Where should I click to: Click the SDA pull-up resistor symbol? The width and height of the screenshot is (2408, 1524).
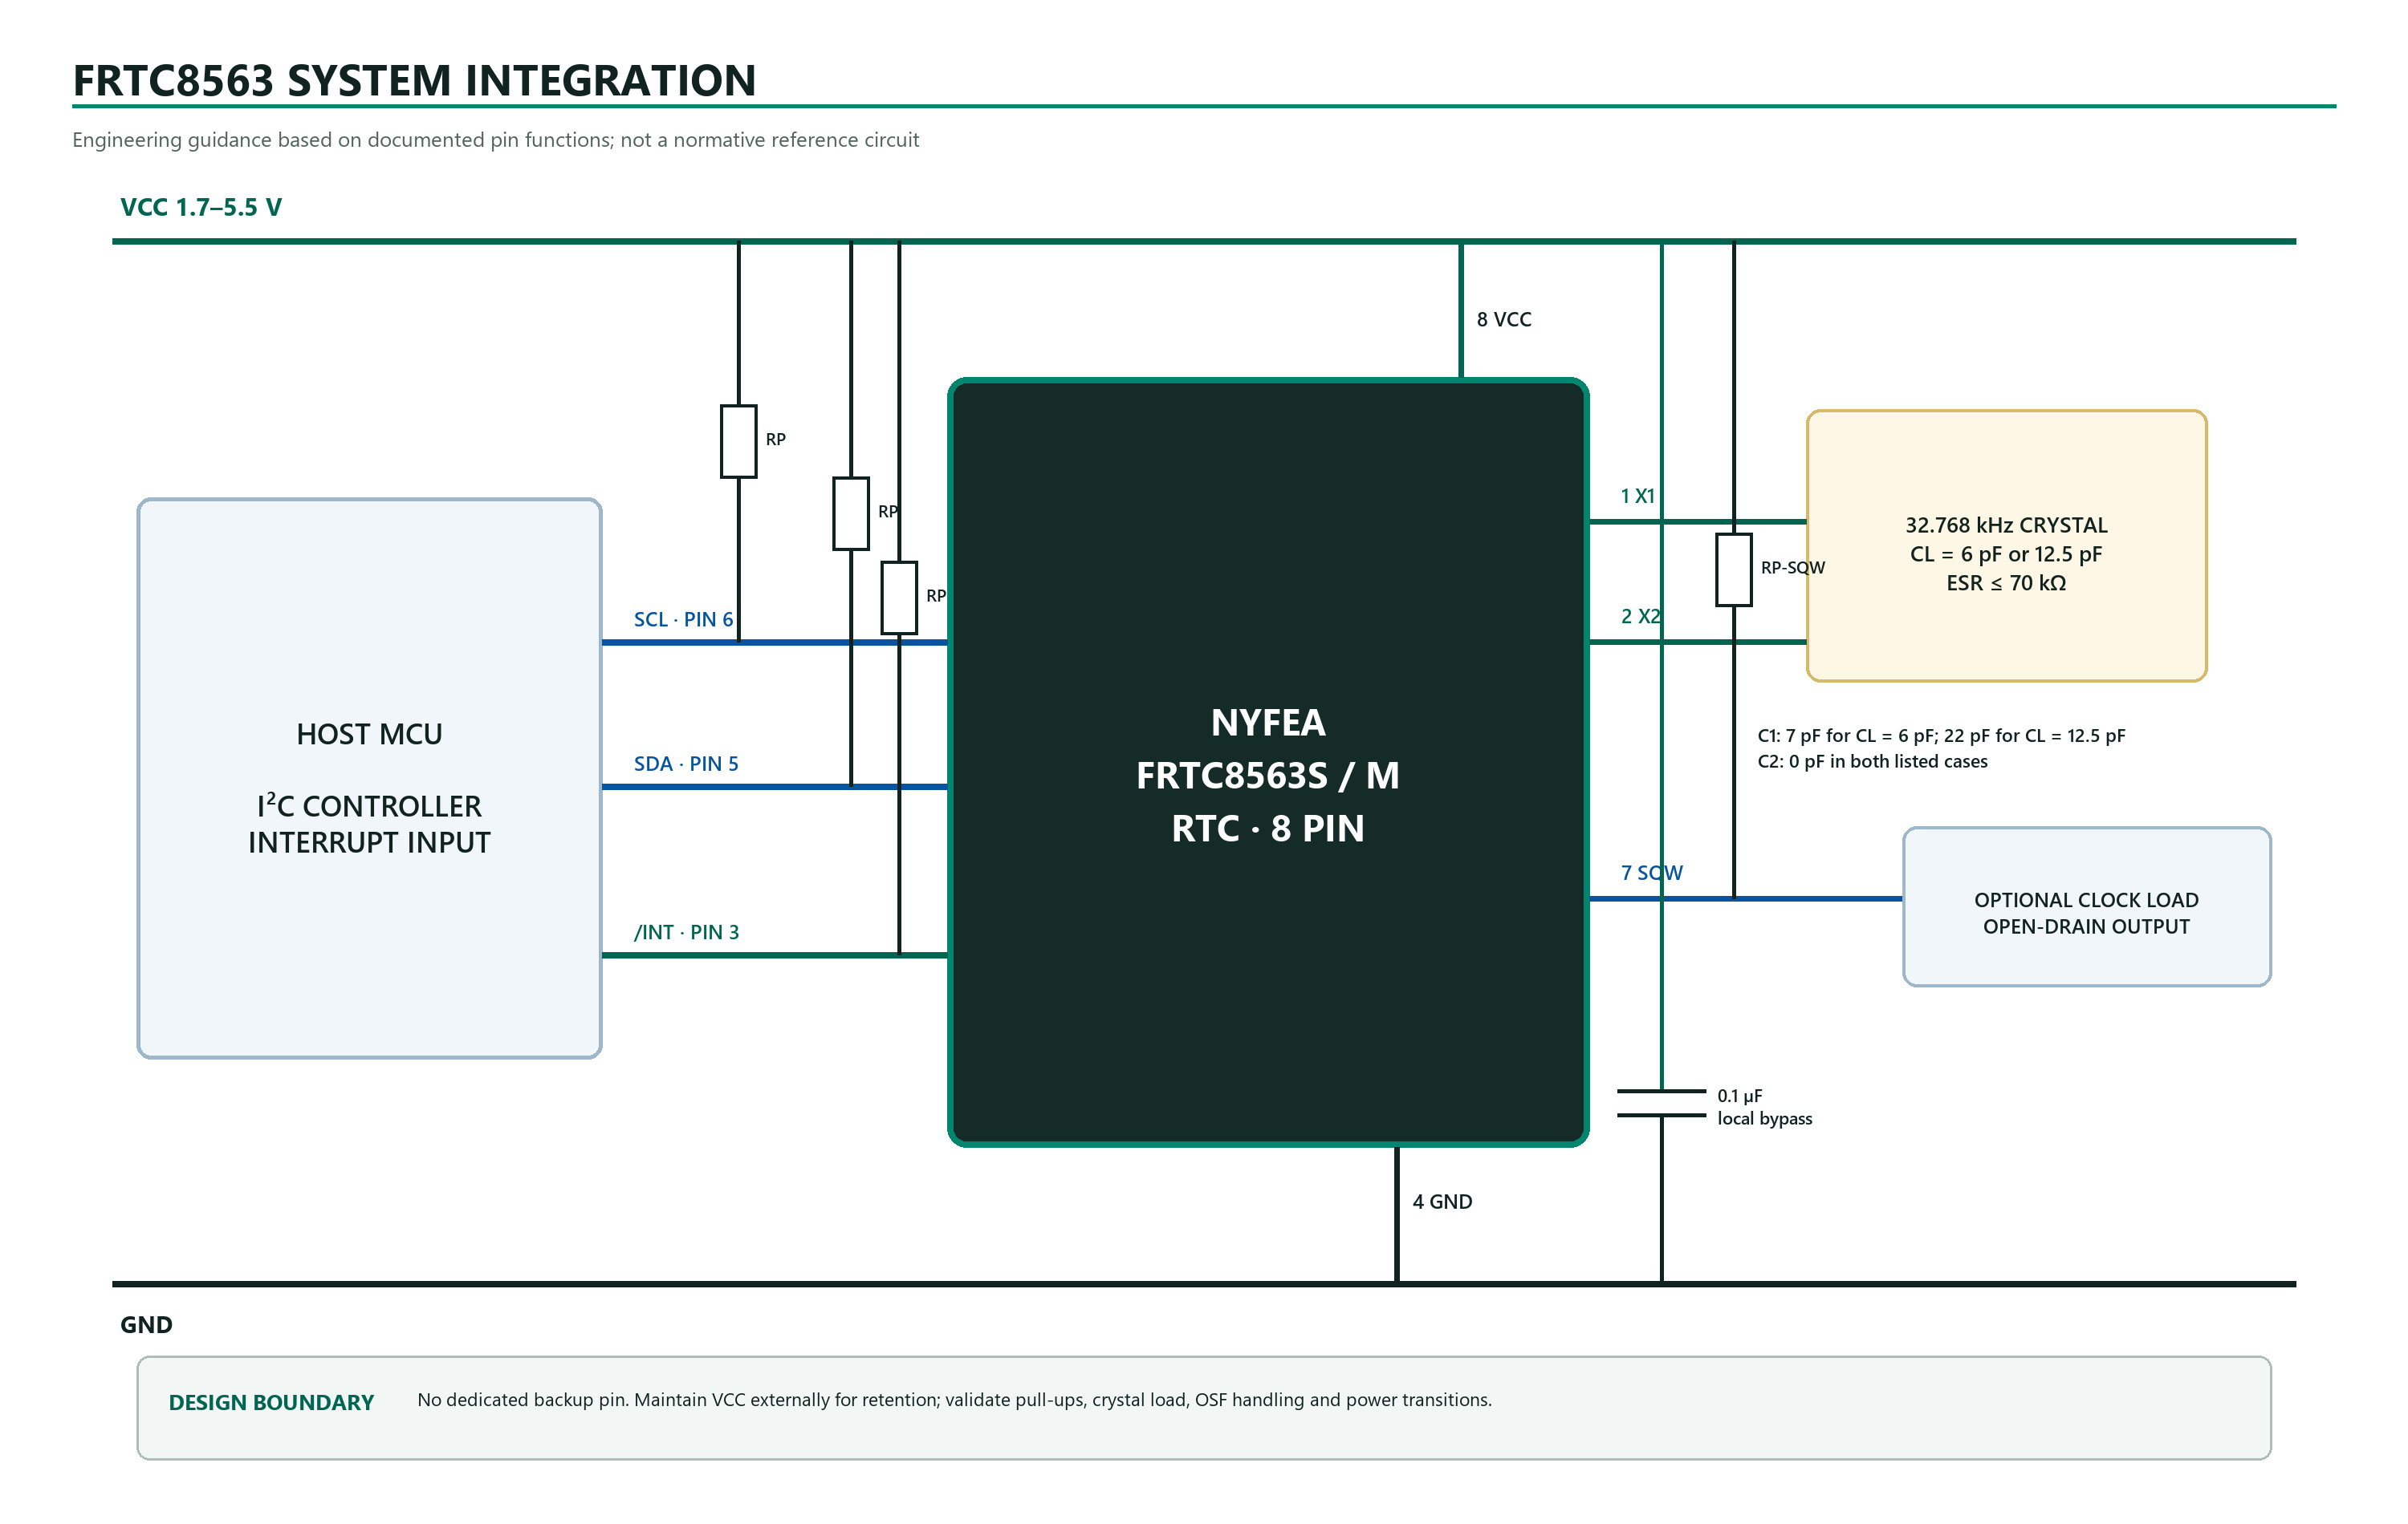pos(851,513)
